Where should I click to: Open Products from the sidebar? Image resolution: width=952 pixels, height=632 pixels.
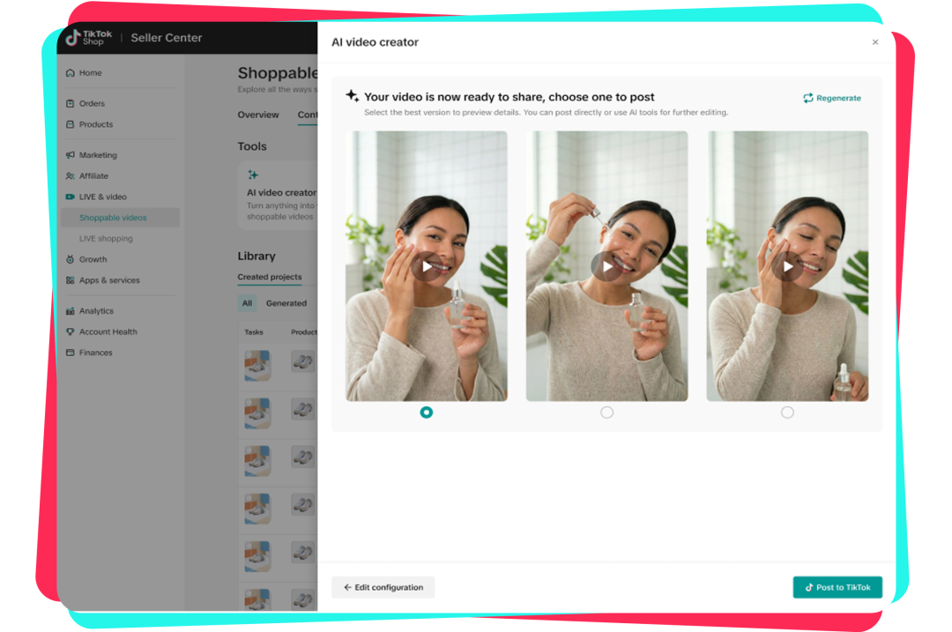click(69, 124)
